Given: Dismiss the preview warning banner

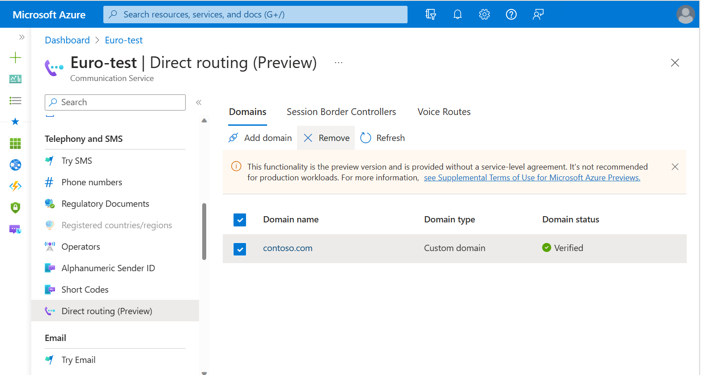Looking at the screenshot, I should click(x=675, y=167).
